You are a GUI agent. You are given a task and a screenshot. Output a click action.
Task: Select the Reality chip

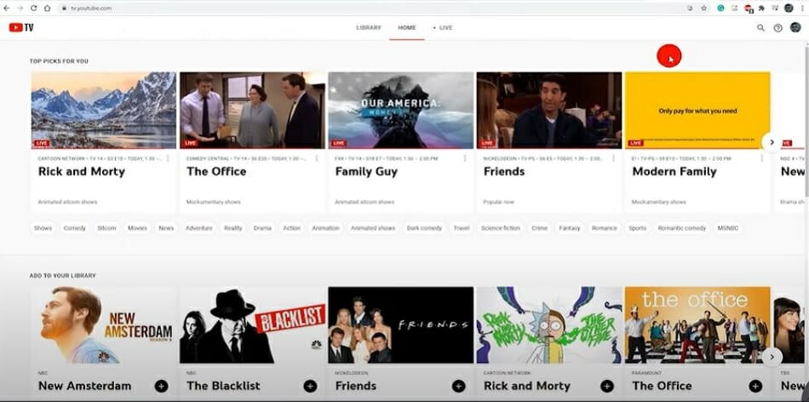[232, 228]
